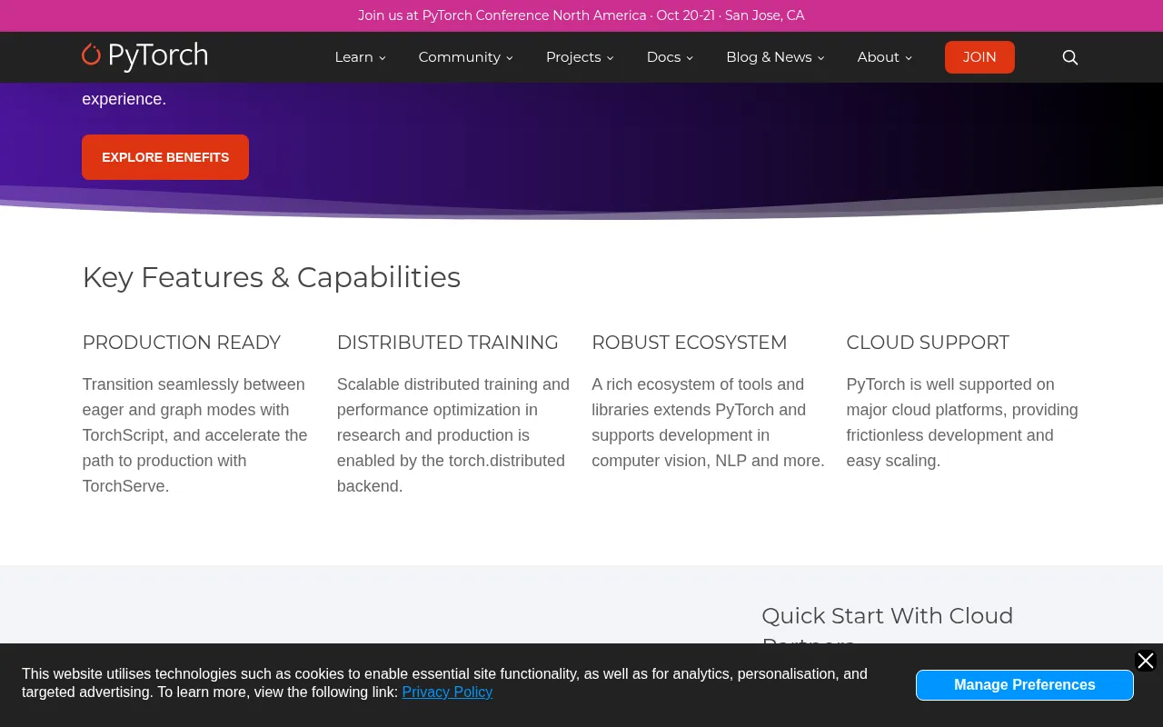This screenshot has height=727, width=1163.
Task: Open the PyTorch Conference North America banner
Action: (x=581, y=15)
